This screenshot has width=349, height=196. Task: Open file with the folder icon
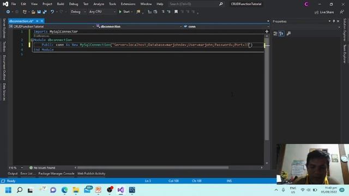click(33, 12)
